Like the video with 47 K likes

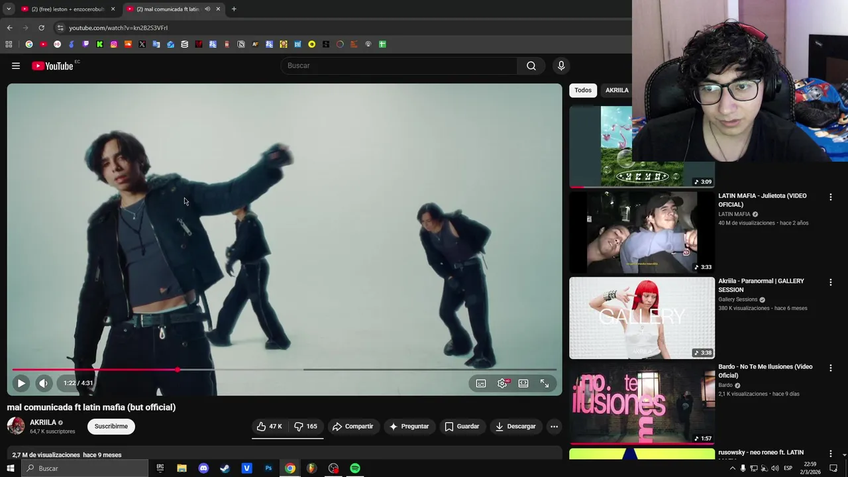[270, 426]
